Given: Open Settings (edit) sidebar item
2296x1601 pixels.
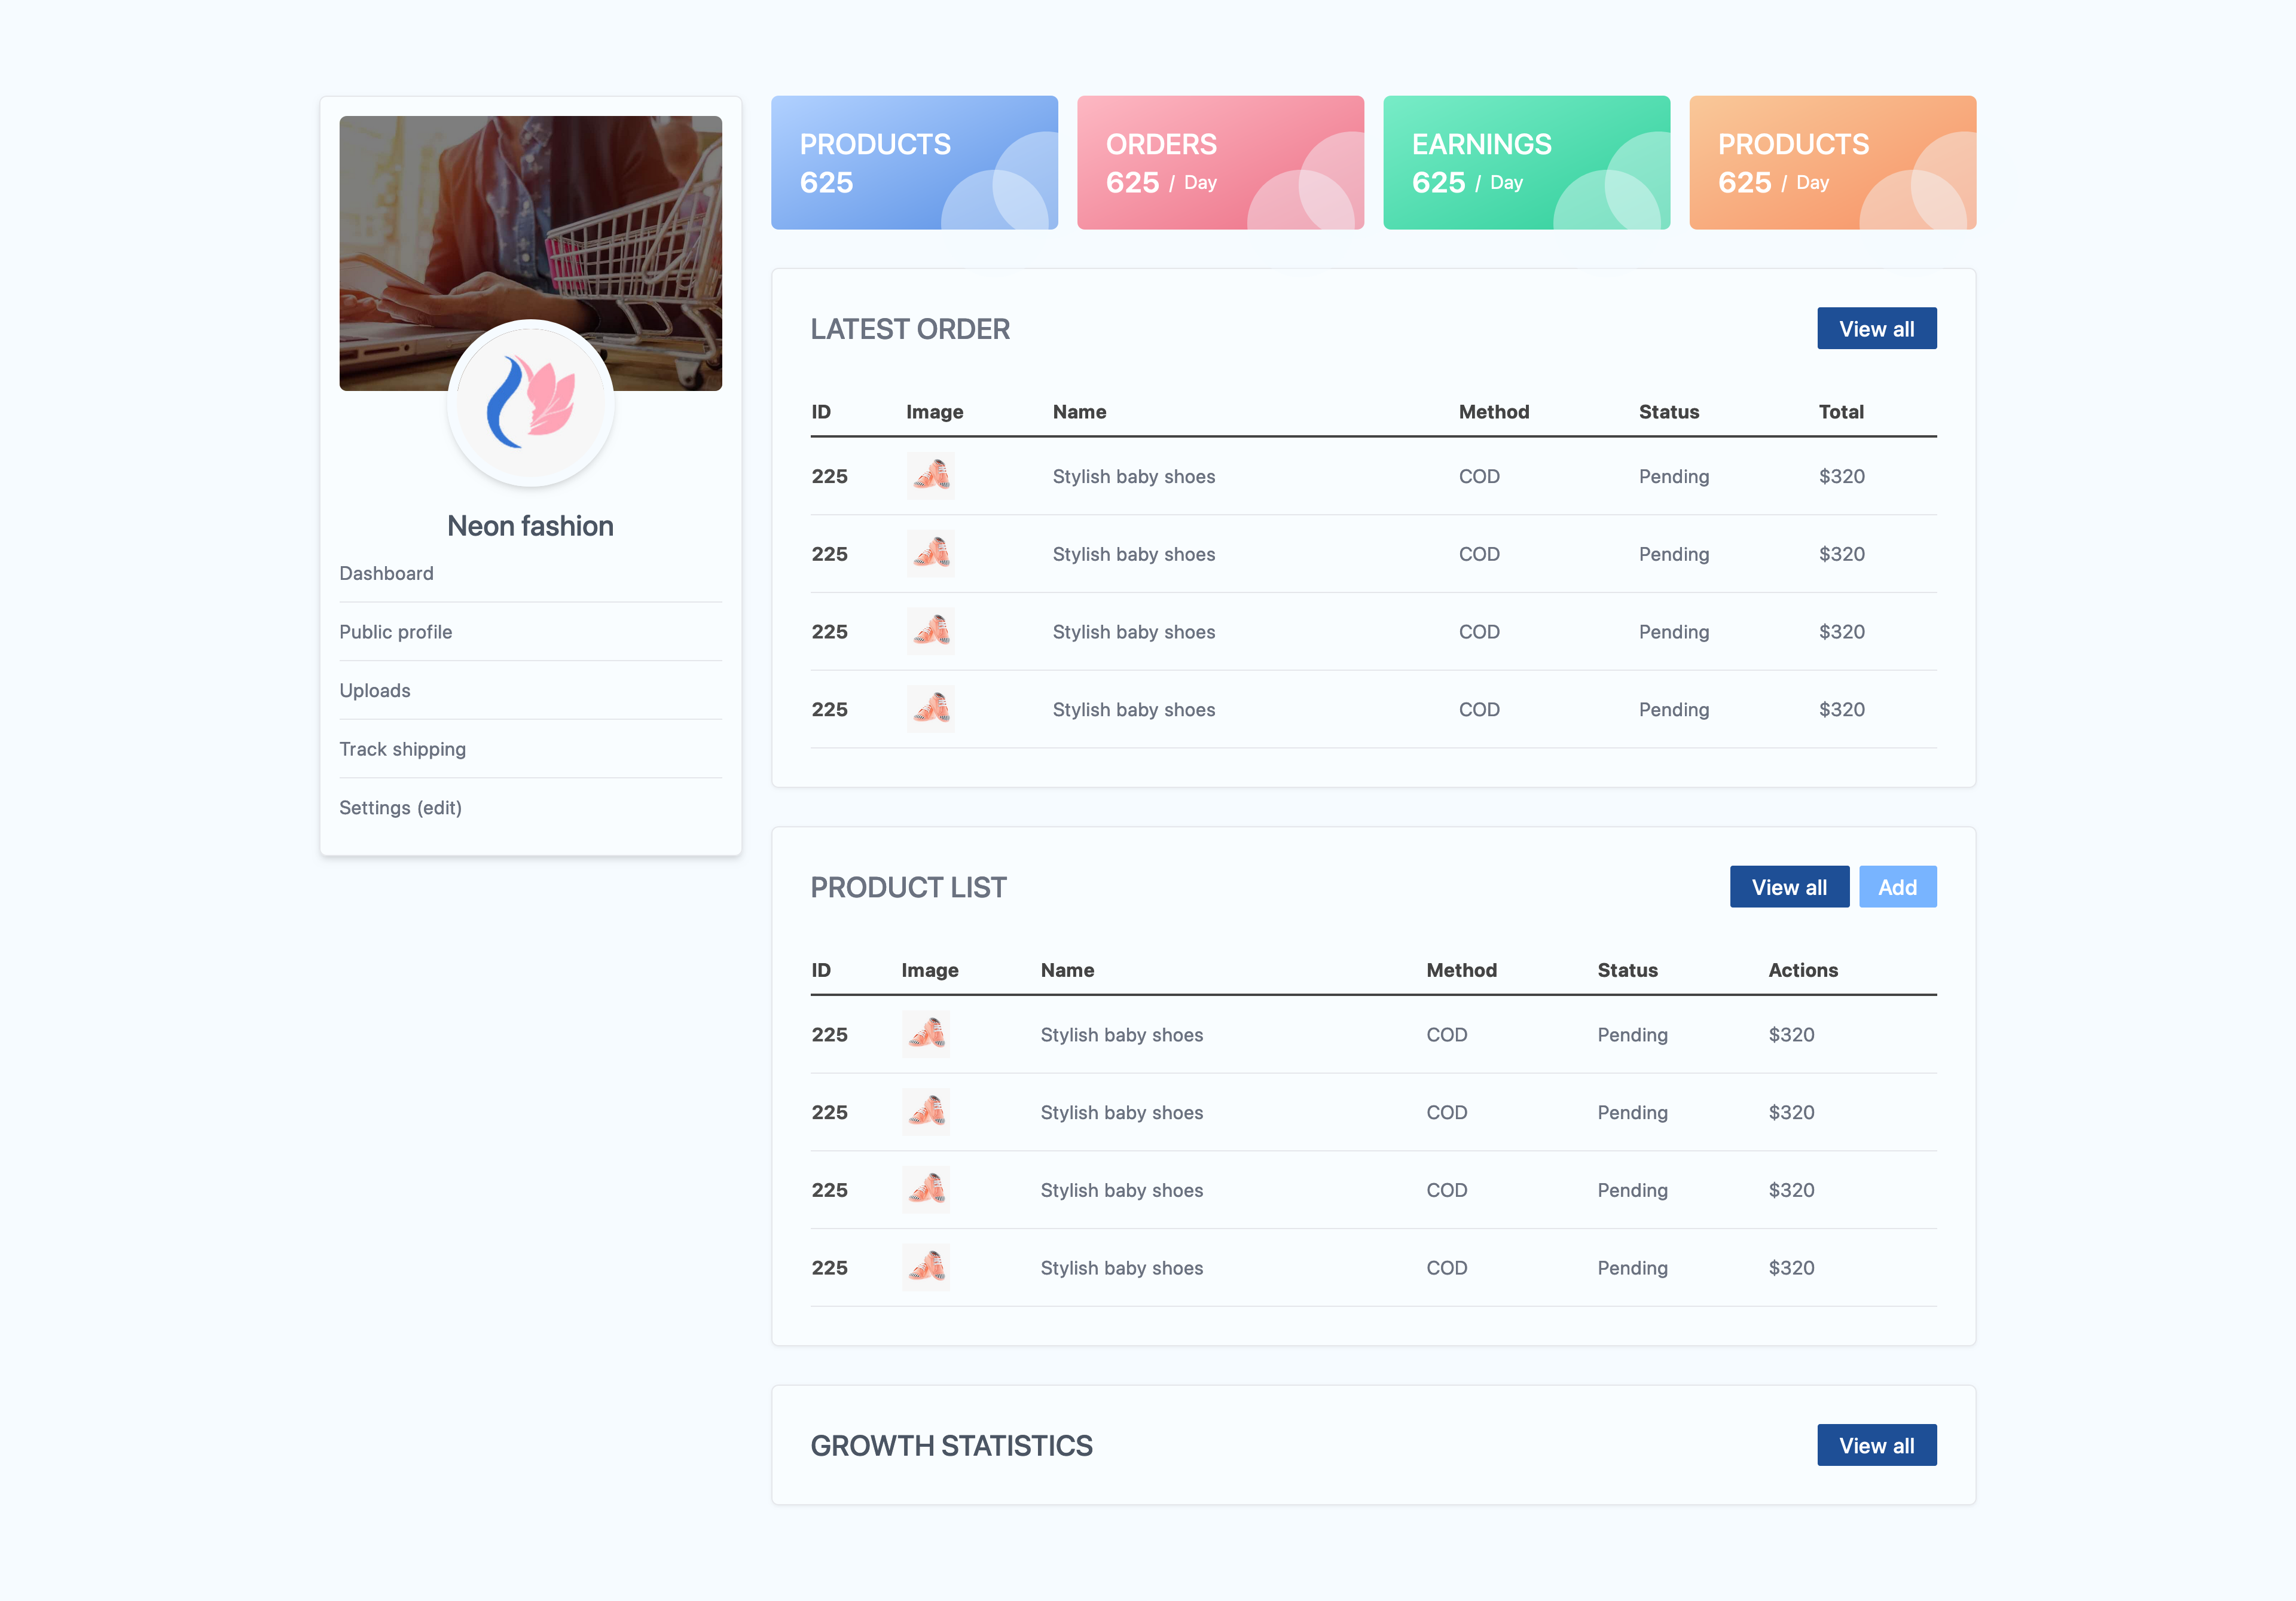Looking at the screenshot, I should tap(400, 807).
